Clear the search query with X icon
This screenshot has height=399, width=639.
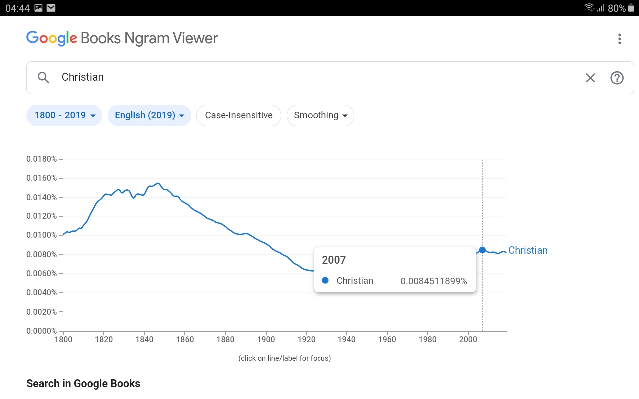click(x=590, y=78)
